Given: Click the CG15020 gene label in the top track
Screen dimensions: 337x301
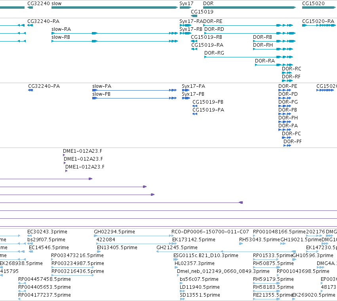Looking at the screenshot, I should coord(313,4).
